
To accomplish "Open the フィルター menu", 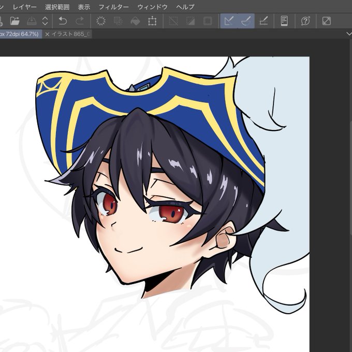I will [x=113, y=7].
